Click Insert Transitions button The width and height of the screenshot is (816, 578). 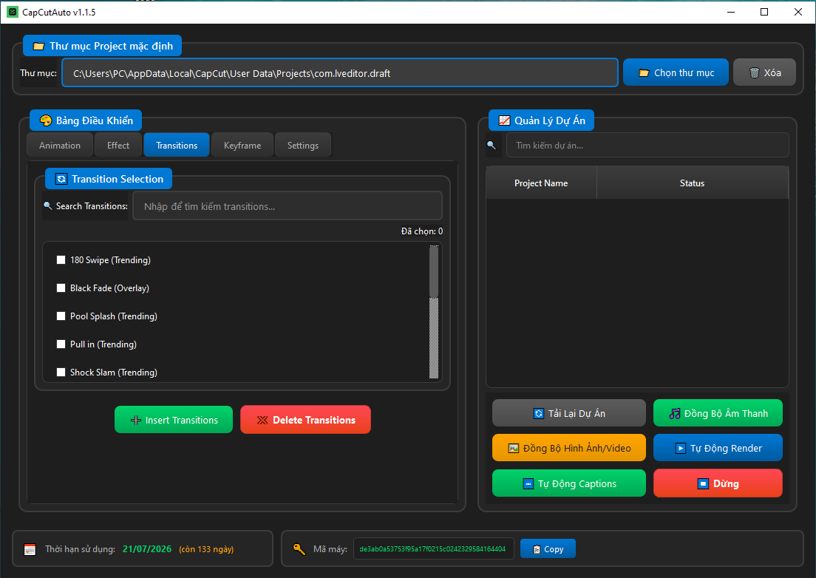click(x=173, y=419)
